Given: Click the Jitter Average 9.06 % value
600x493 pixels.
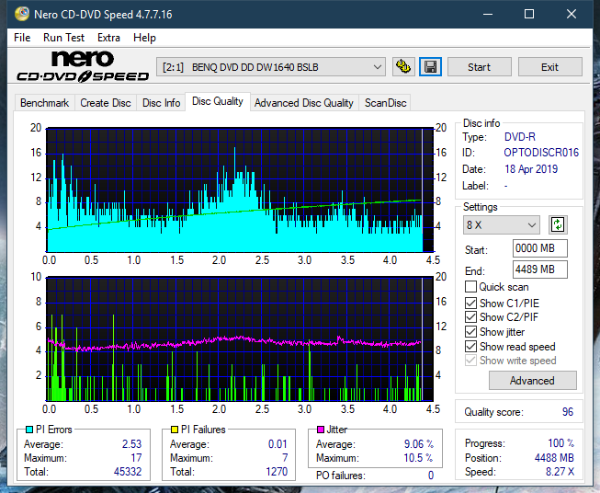Looking at the screenshot, I should (419, 444).
